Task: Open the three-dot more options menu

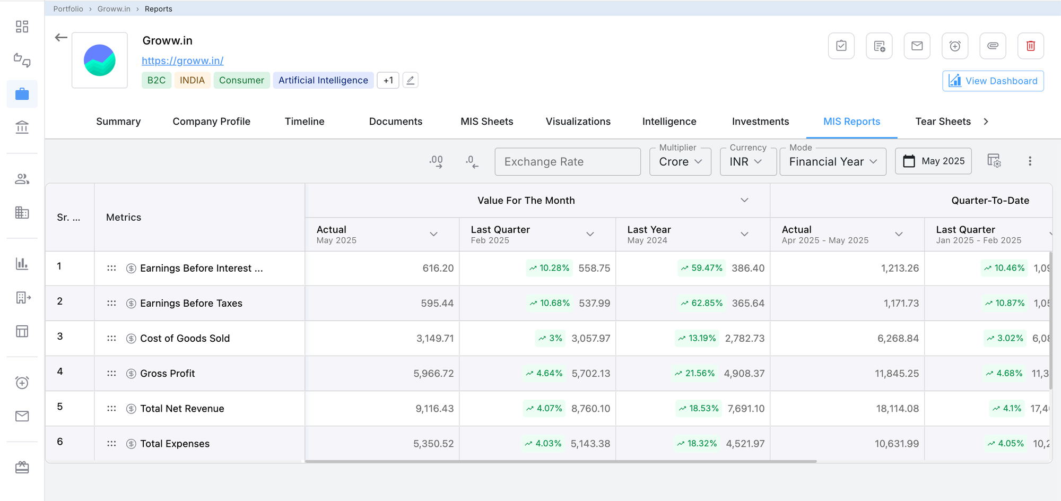Action: pos(1030,161)
